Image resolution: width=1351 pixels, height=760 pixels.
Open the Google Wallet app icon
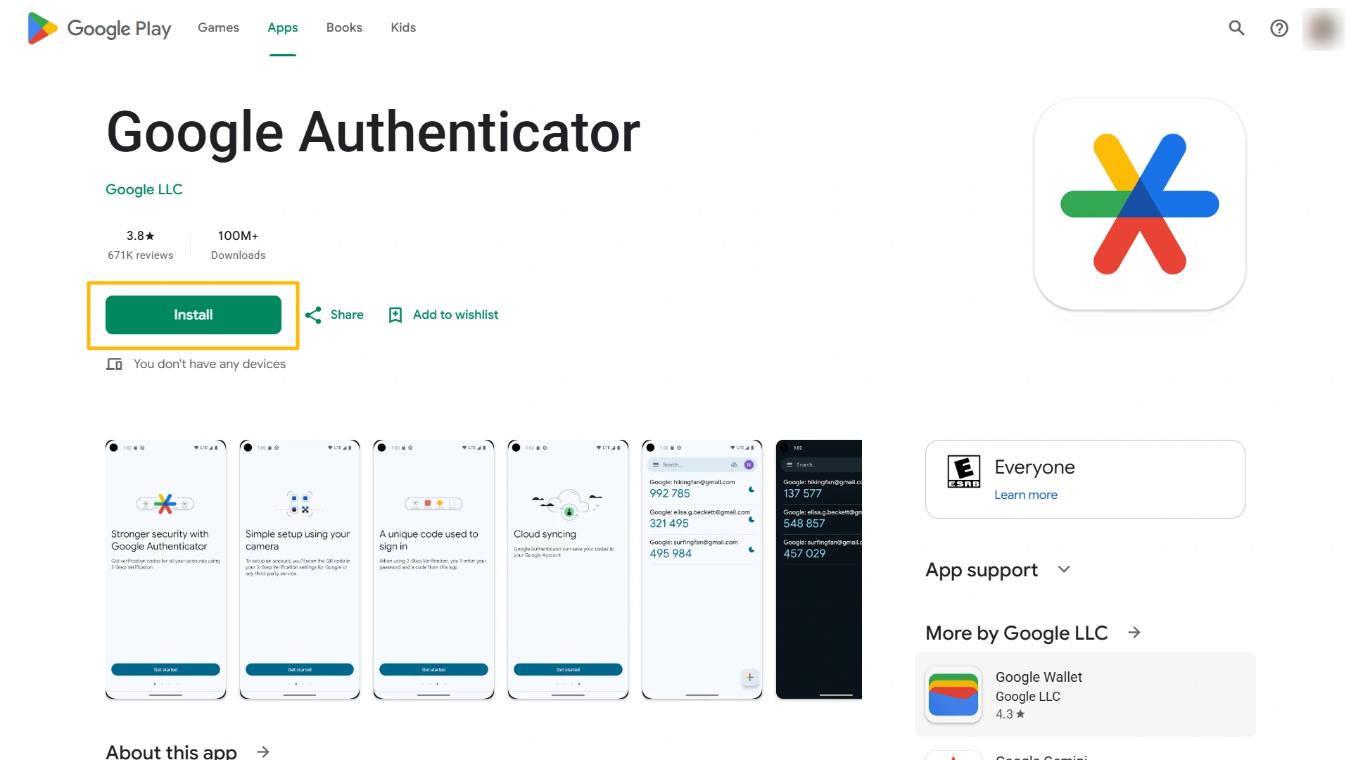pyautogui.click(x=953, y=695)
